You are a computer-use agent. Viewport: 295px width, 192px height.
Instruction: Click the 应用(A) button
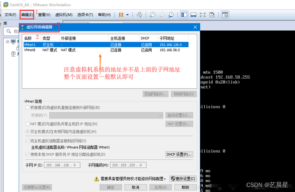pyautogui.click(x=160, y=187)
